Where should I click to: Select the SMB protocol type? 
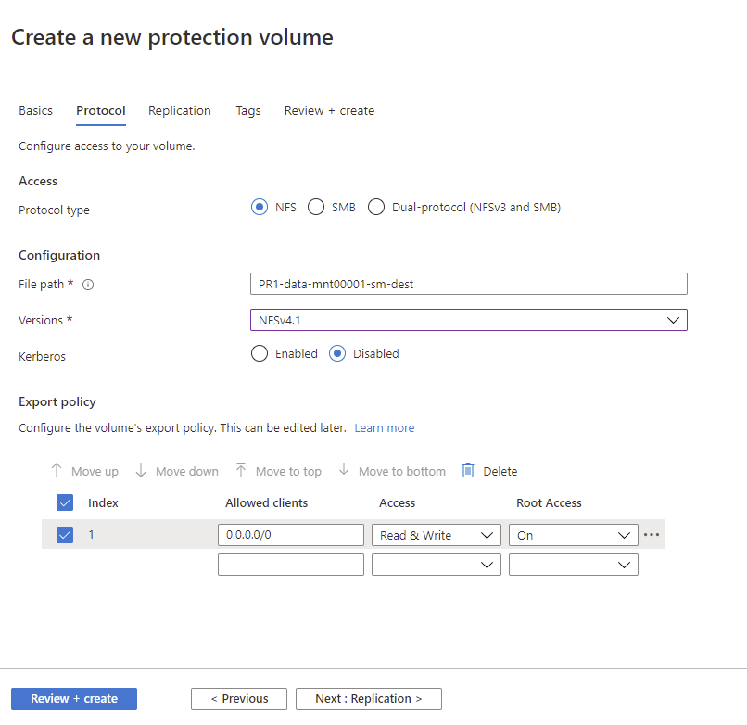point(316,208)
